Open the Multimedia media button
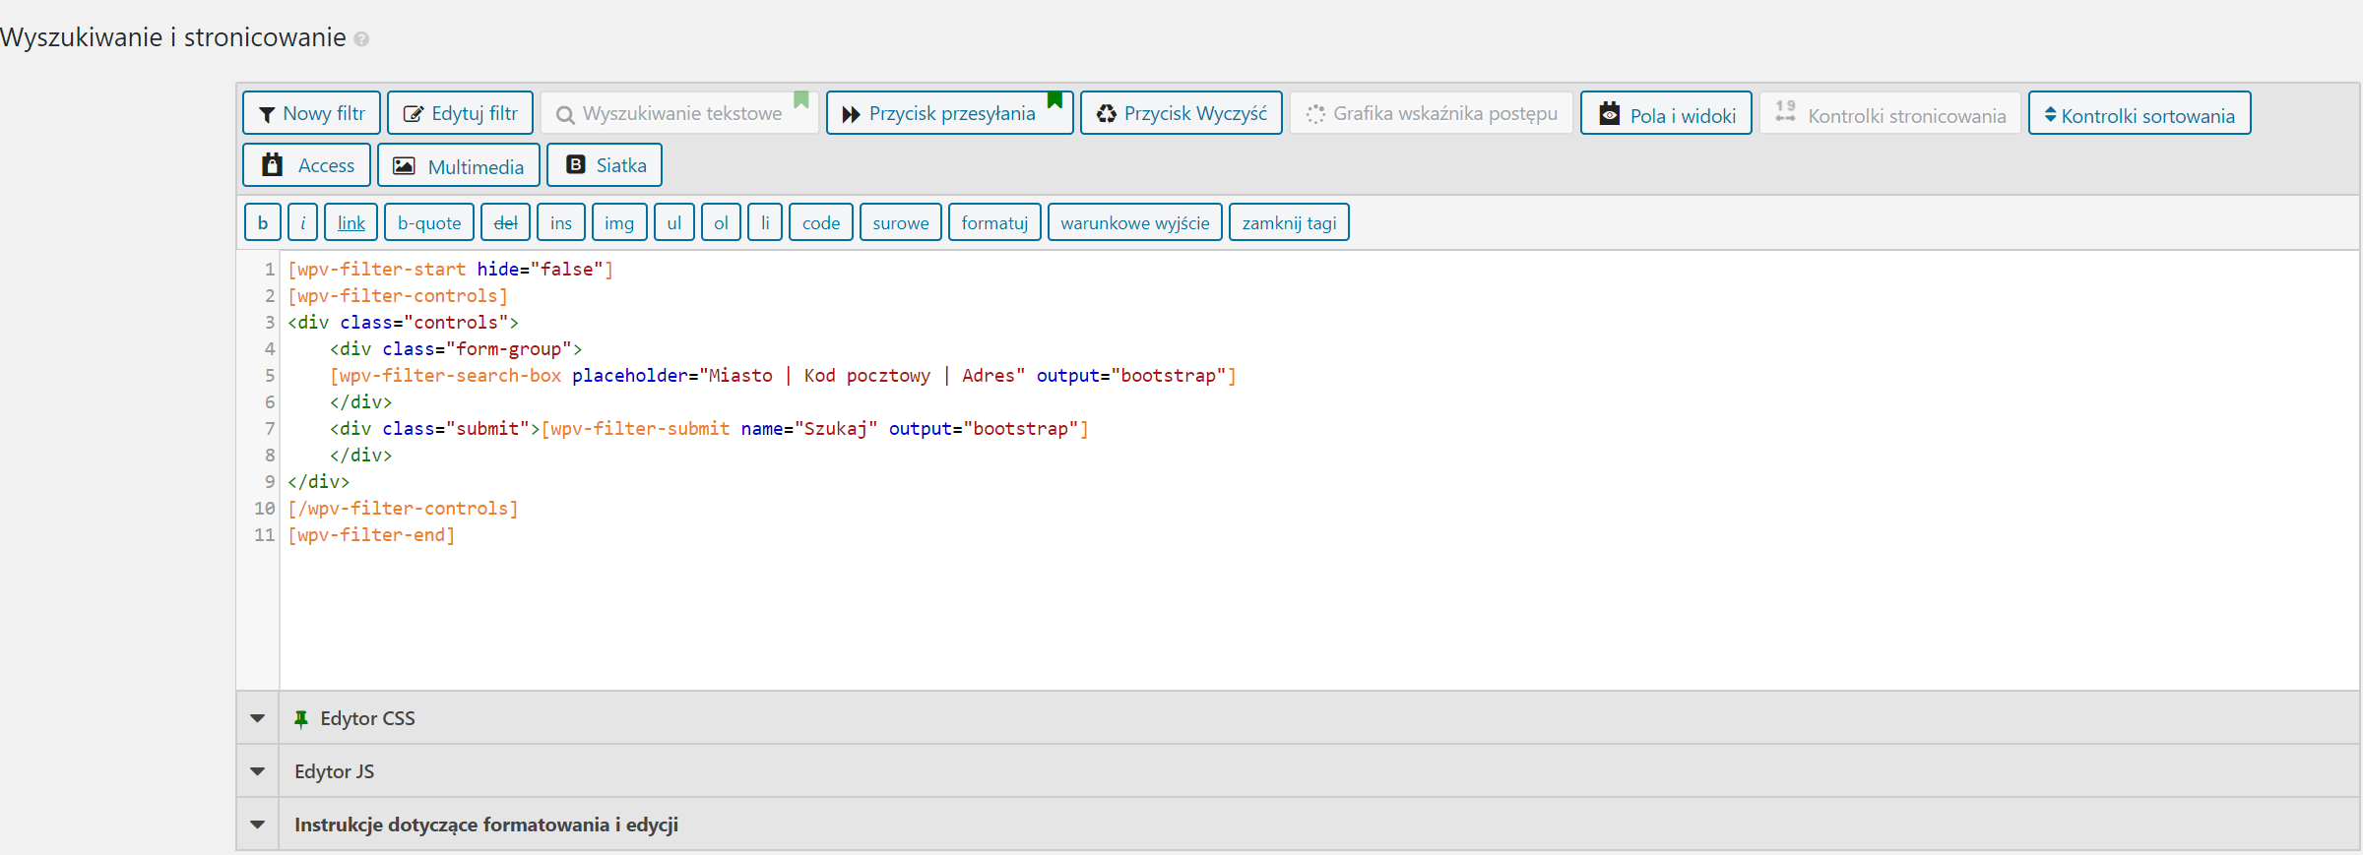Image resolution: width=2363 pixels, height=855 pixels. pyautogui.click(x=459, y=165)
